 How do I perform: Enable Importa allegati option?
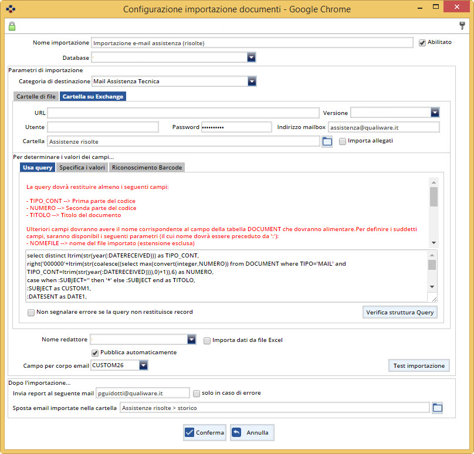343,141
